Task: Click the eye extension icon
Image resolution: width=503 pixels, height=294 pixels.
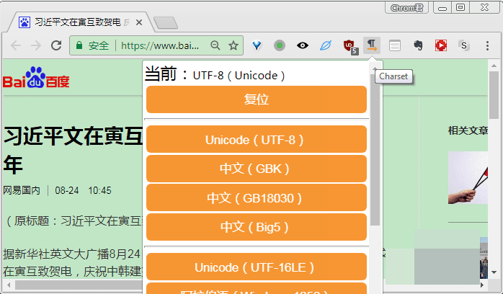Action: 303,45
